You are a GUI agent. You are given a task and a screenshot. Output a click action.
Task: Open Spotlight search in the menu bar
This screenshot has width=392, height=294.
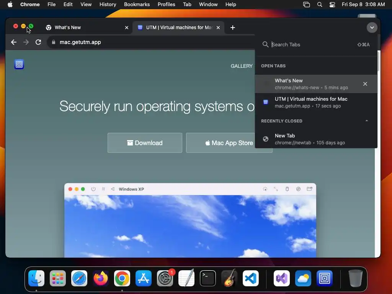[320, 5]
